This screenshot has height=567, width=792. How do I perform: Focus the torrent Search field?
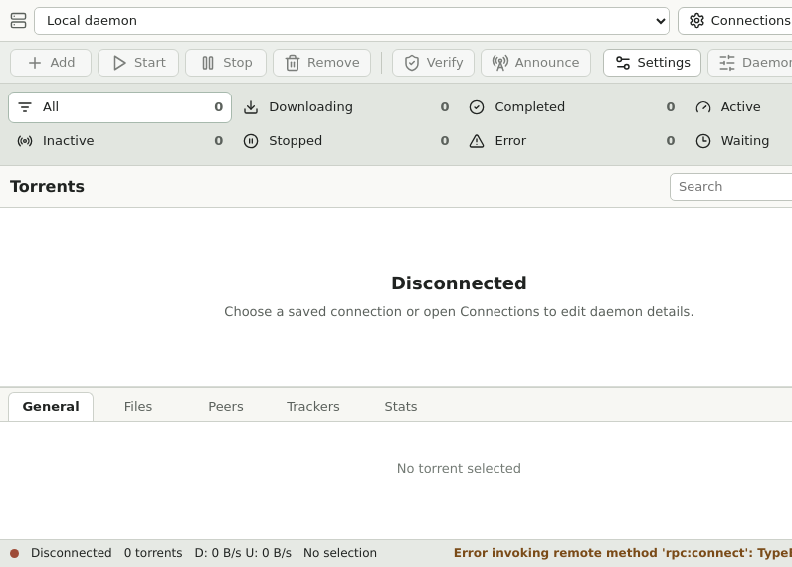731,187
